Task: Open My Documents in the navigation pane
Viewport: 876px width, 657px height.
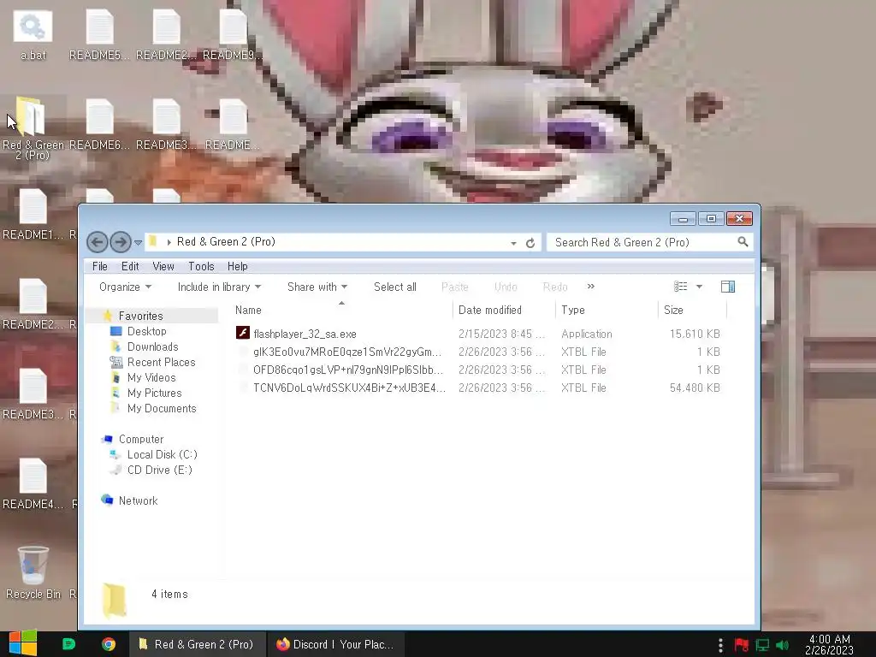Action: [162, 408]
